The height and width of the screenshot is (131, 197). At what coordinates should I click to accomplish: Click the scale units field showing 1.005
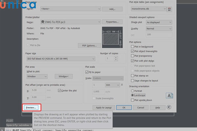click(x=98, y=92)
